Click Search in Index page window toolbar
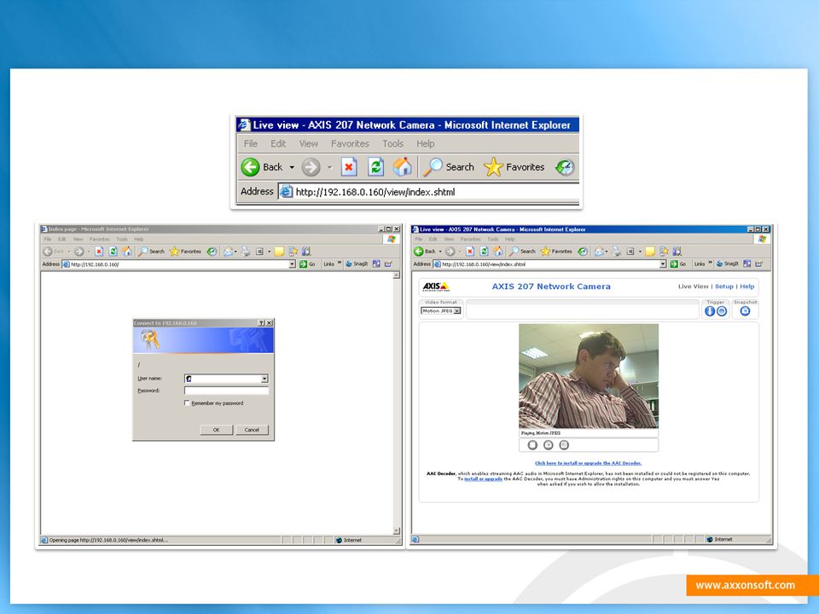The height and width of the screenshot is (614, 819). [151, 252]
